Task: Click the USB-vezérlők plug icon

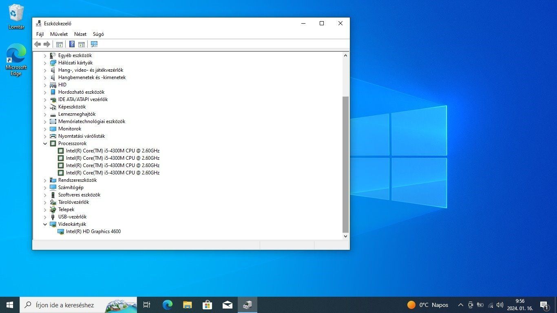Action: point(53,217)
